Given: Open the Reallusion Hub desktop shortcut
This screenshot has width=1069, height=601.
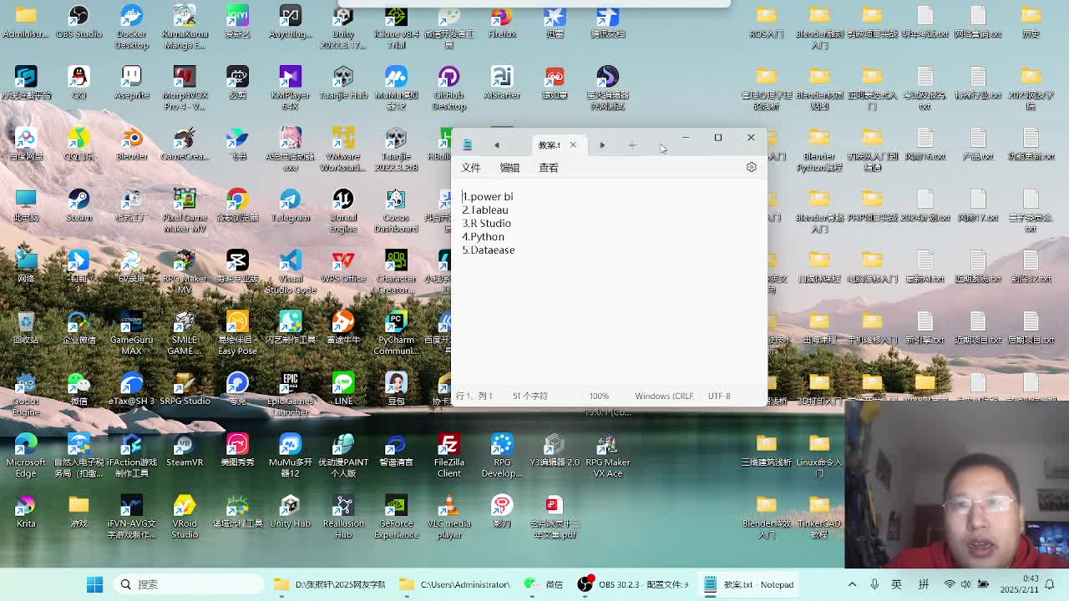Looking at the screenshot, I should click(x=342, y=515).
